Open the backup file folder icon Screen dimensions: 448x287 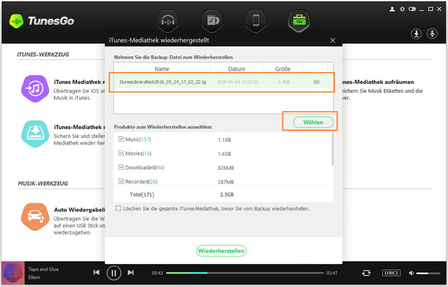316,82
